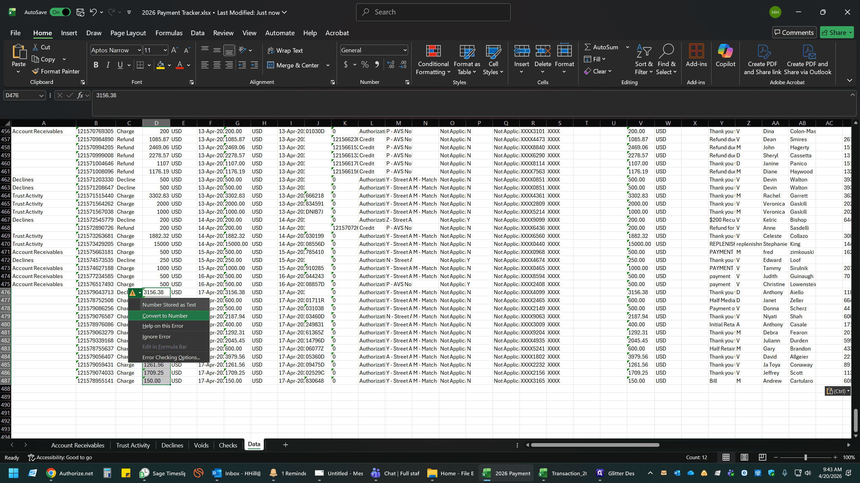Open Find & Select options
Image resolution: width=860 pixels, height=483 pixels.
(x=666, y=60)
